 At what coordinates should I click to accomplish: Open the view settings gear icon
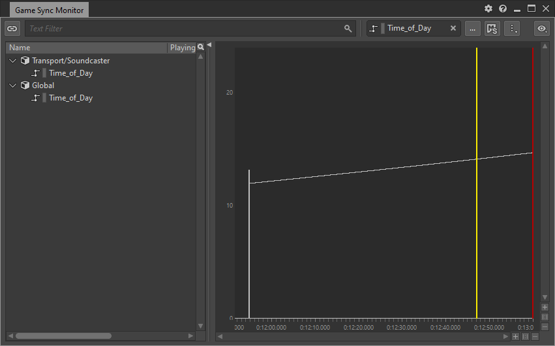point(488,8)
